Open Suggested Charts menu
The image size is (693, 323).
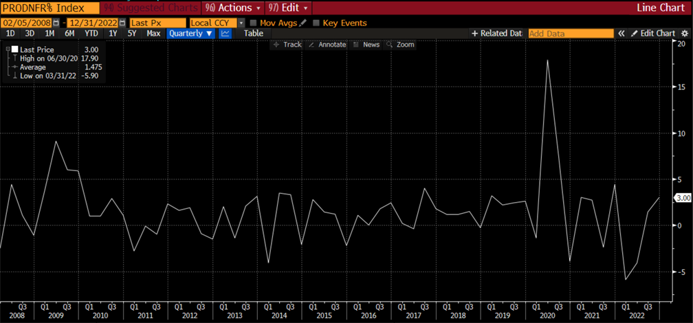[151, 8]
